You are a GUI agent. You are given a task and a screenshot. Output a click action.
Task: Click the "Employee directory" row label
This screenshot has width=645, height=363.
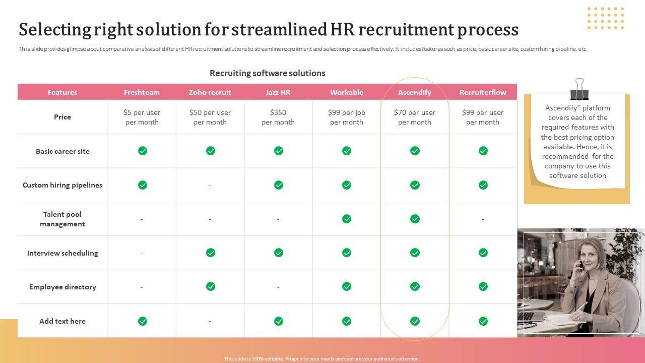click(62, 287)
